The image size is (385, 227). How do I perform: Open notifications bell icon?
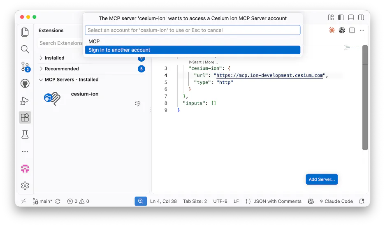(x=362, y=201)
